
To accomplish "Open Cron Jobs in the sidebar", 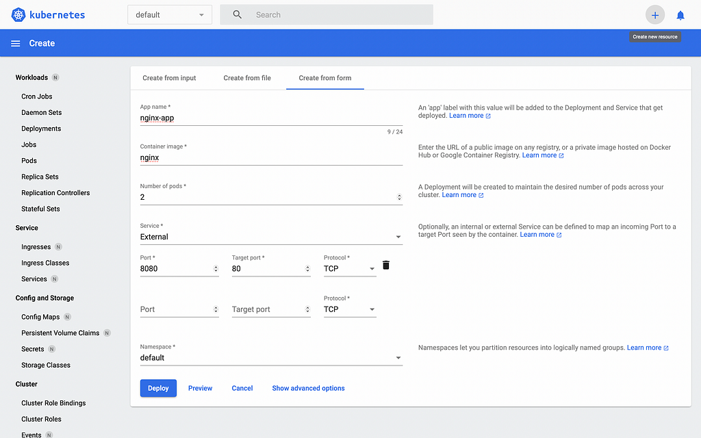I will pos(37,96).
